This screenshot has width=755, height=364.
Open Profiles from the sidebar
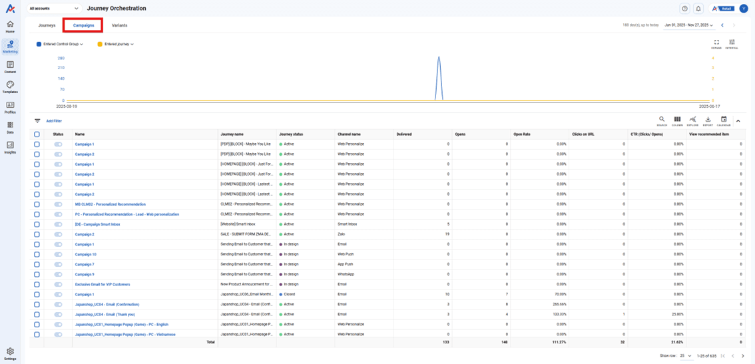click(10, 107)
